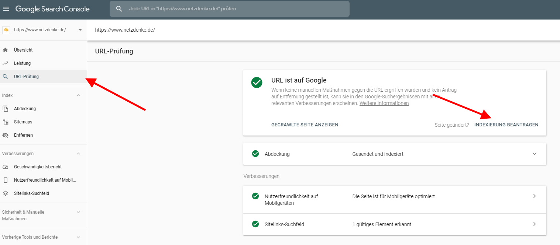Open the Leistung report
Viewport: 560px width, 245px height.
point(44,63)
